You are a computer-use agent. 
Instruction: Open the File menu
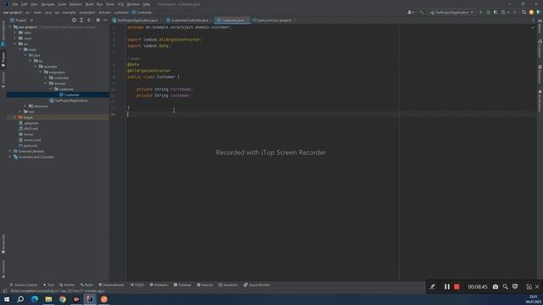(x=15, y=4)
